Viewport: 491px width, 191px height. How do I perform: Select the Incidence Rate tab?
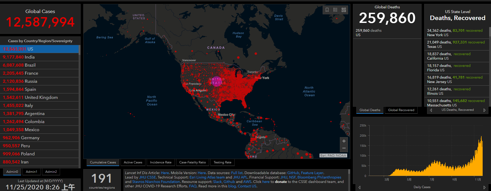tap(161, 162)
